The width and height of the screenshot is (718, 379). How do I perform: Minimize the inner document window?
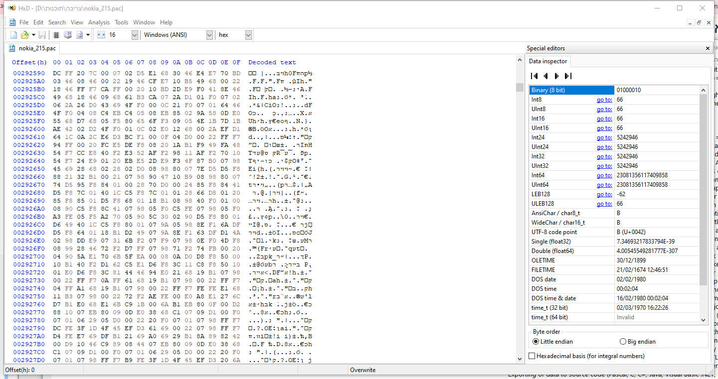point(691,22)
